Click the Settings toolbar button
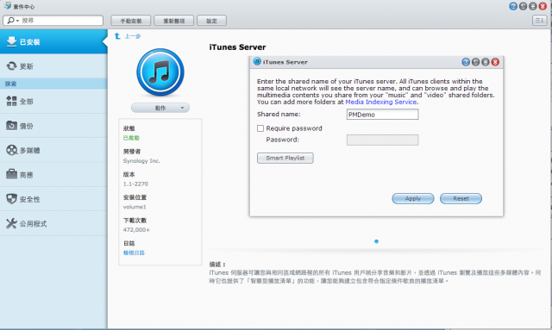552x330 pixels. tap(211, 21)
